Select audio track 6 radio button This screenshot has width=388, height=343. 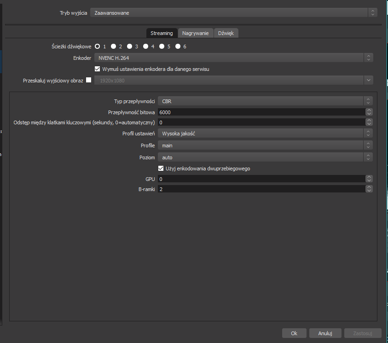tap(178, 47)
